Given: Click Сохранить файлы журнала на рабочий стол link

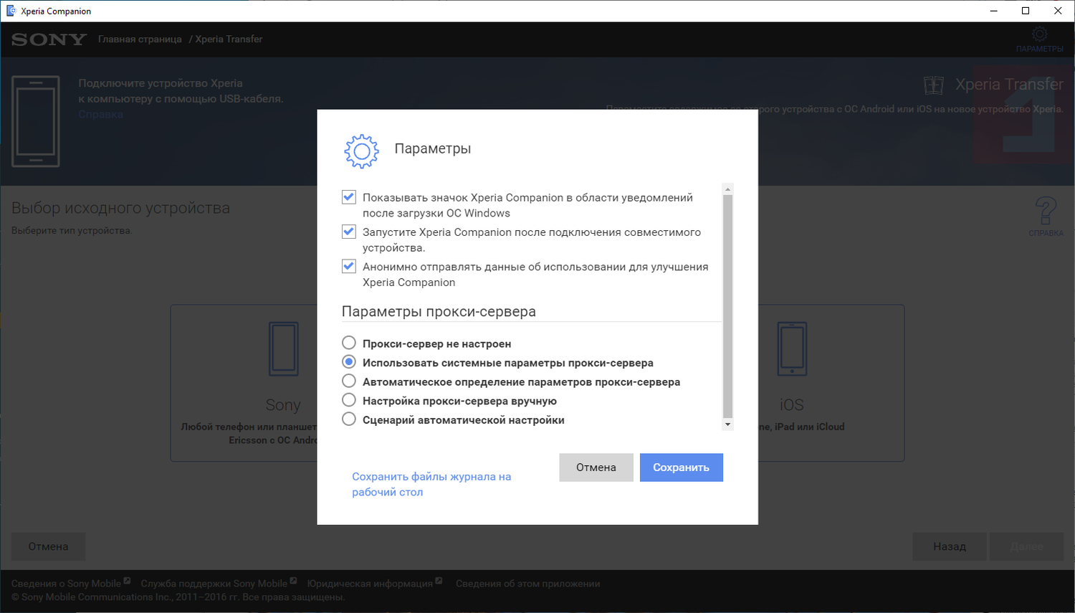Looking at the screenshot, I should pyautogui.click(x=431, y=485).
